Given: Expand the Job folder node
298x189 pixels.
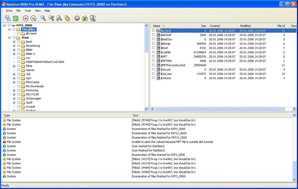Looking at the screenshot, I should [x=14, y=74].
